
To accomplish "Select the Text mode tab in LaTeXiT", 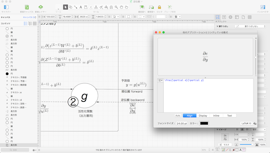I will tap(230, 116).
